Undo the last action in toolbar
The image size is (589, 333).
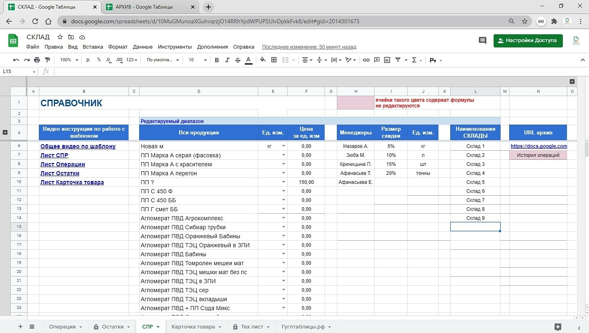point(16,60)
